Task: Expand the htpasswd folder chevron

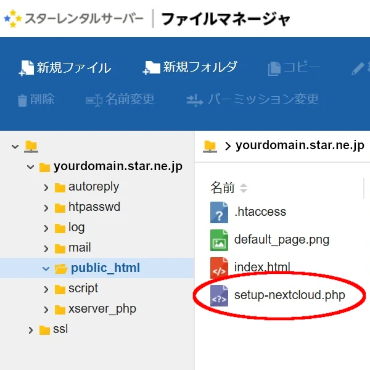Action: click(46, 208)
